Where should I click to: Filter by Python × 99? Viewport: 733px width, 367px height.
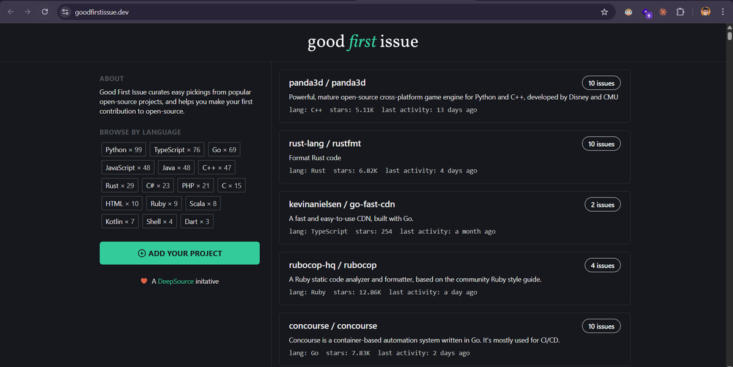coord(123,150)
